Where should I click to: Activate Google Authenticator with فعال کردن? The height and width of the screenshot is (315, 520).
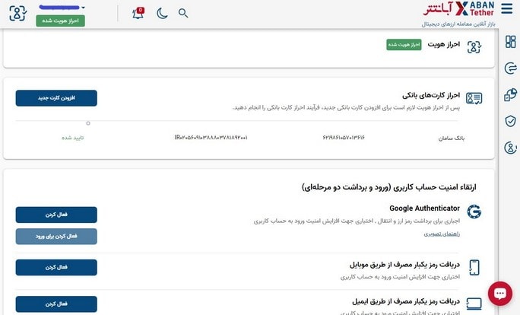(56, 215)
